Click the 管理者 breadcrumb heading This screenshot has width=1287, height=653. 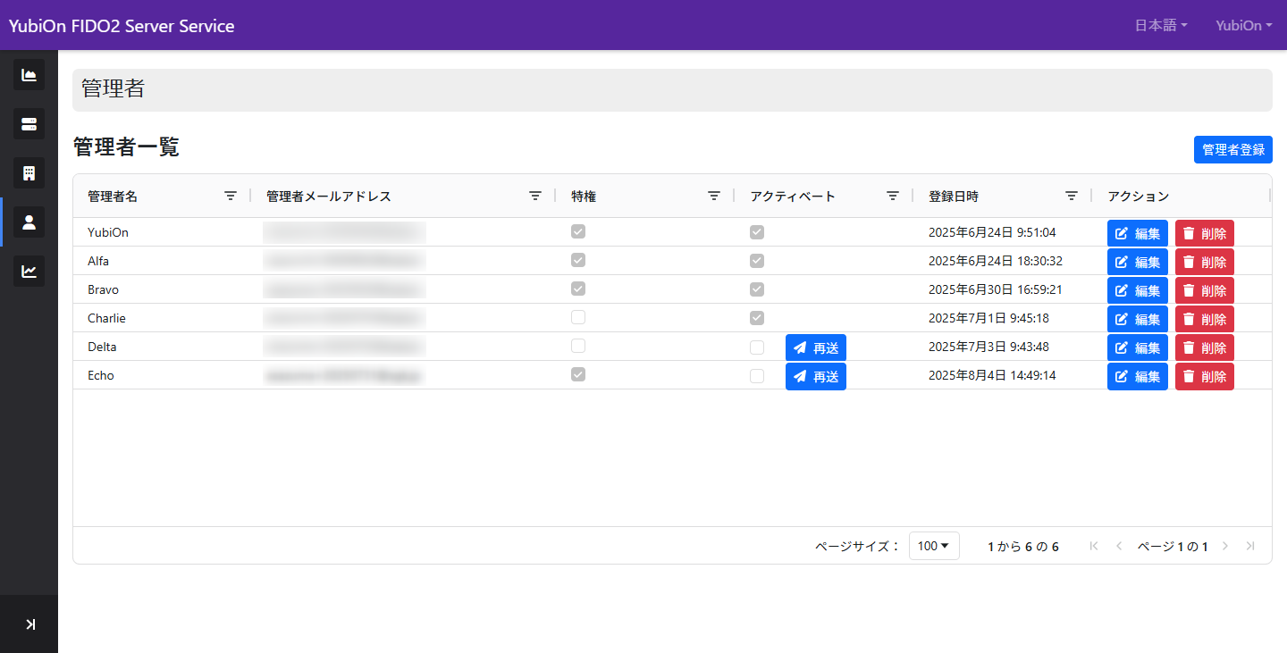pyautogui.click(x=113, y=88)
